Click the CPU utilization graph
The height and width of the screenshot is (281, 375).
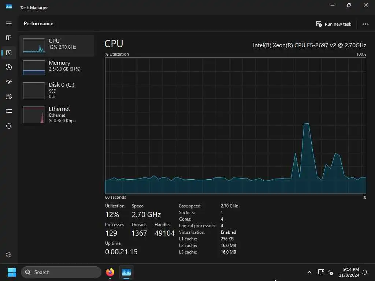(235, 126)
